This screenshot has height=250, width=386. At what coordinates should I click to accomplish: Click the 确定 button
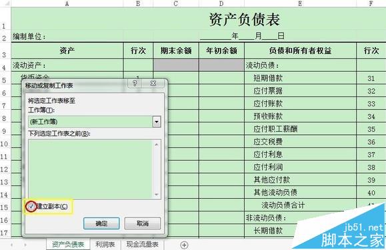[101, 223]
